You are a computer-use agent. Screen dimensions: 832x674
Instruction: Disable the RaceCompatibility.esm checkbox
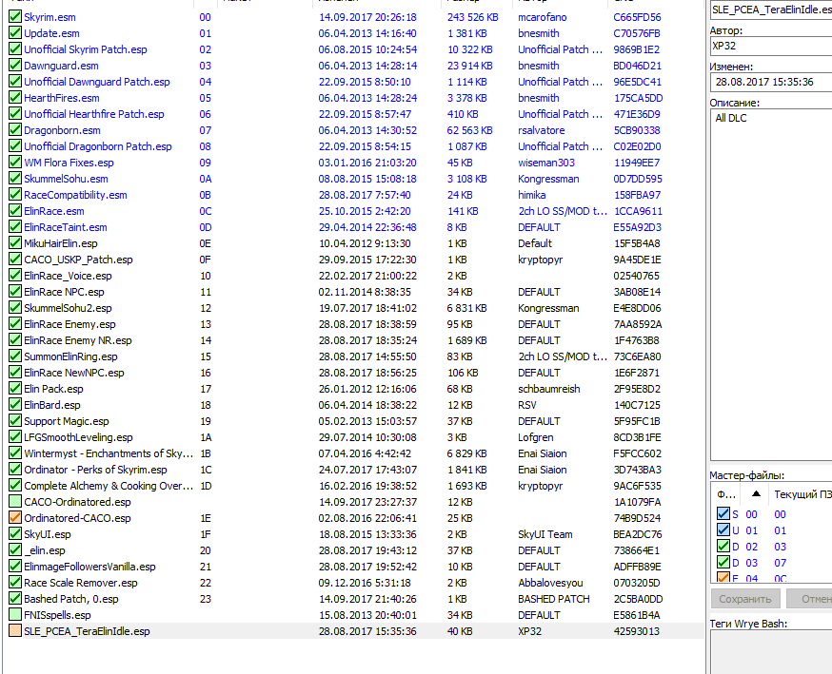click(x=15, y=195)
